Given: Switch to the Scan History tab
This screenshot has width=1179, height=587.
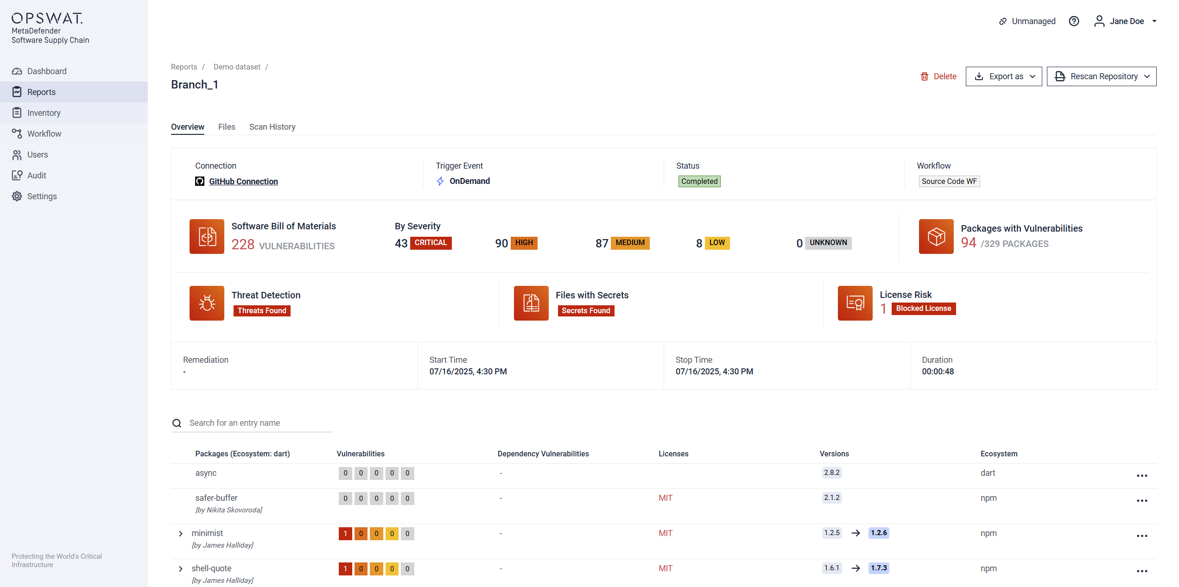Looking at the screenshot, I should 272,127.
